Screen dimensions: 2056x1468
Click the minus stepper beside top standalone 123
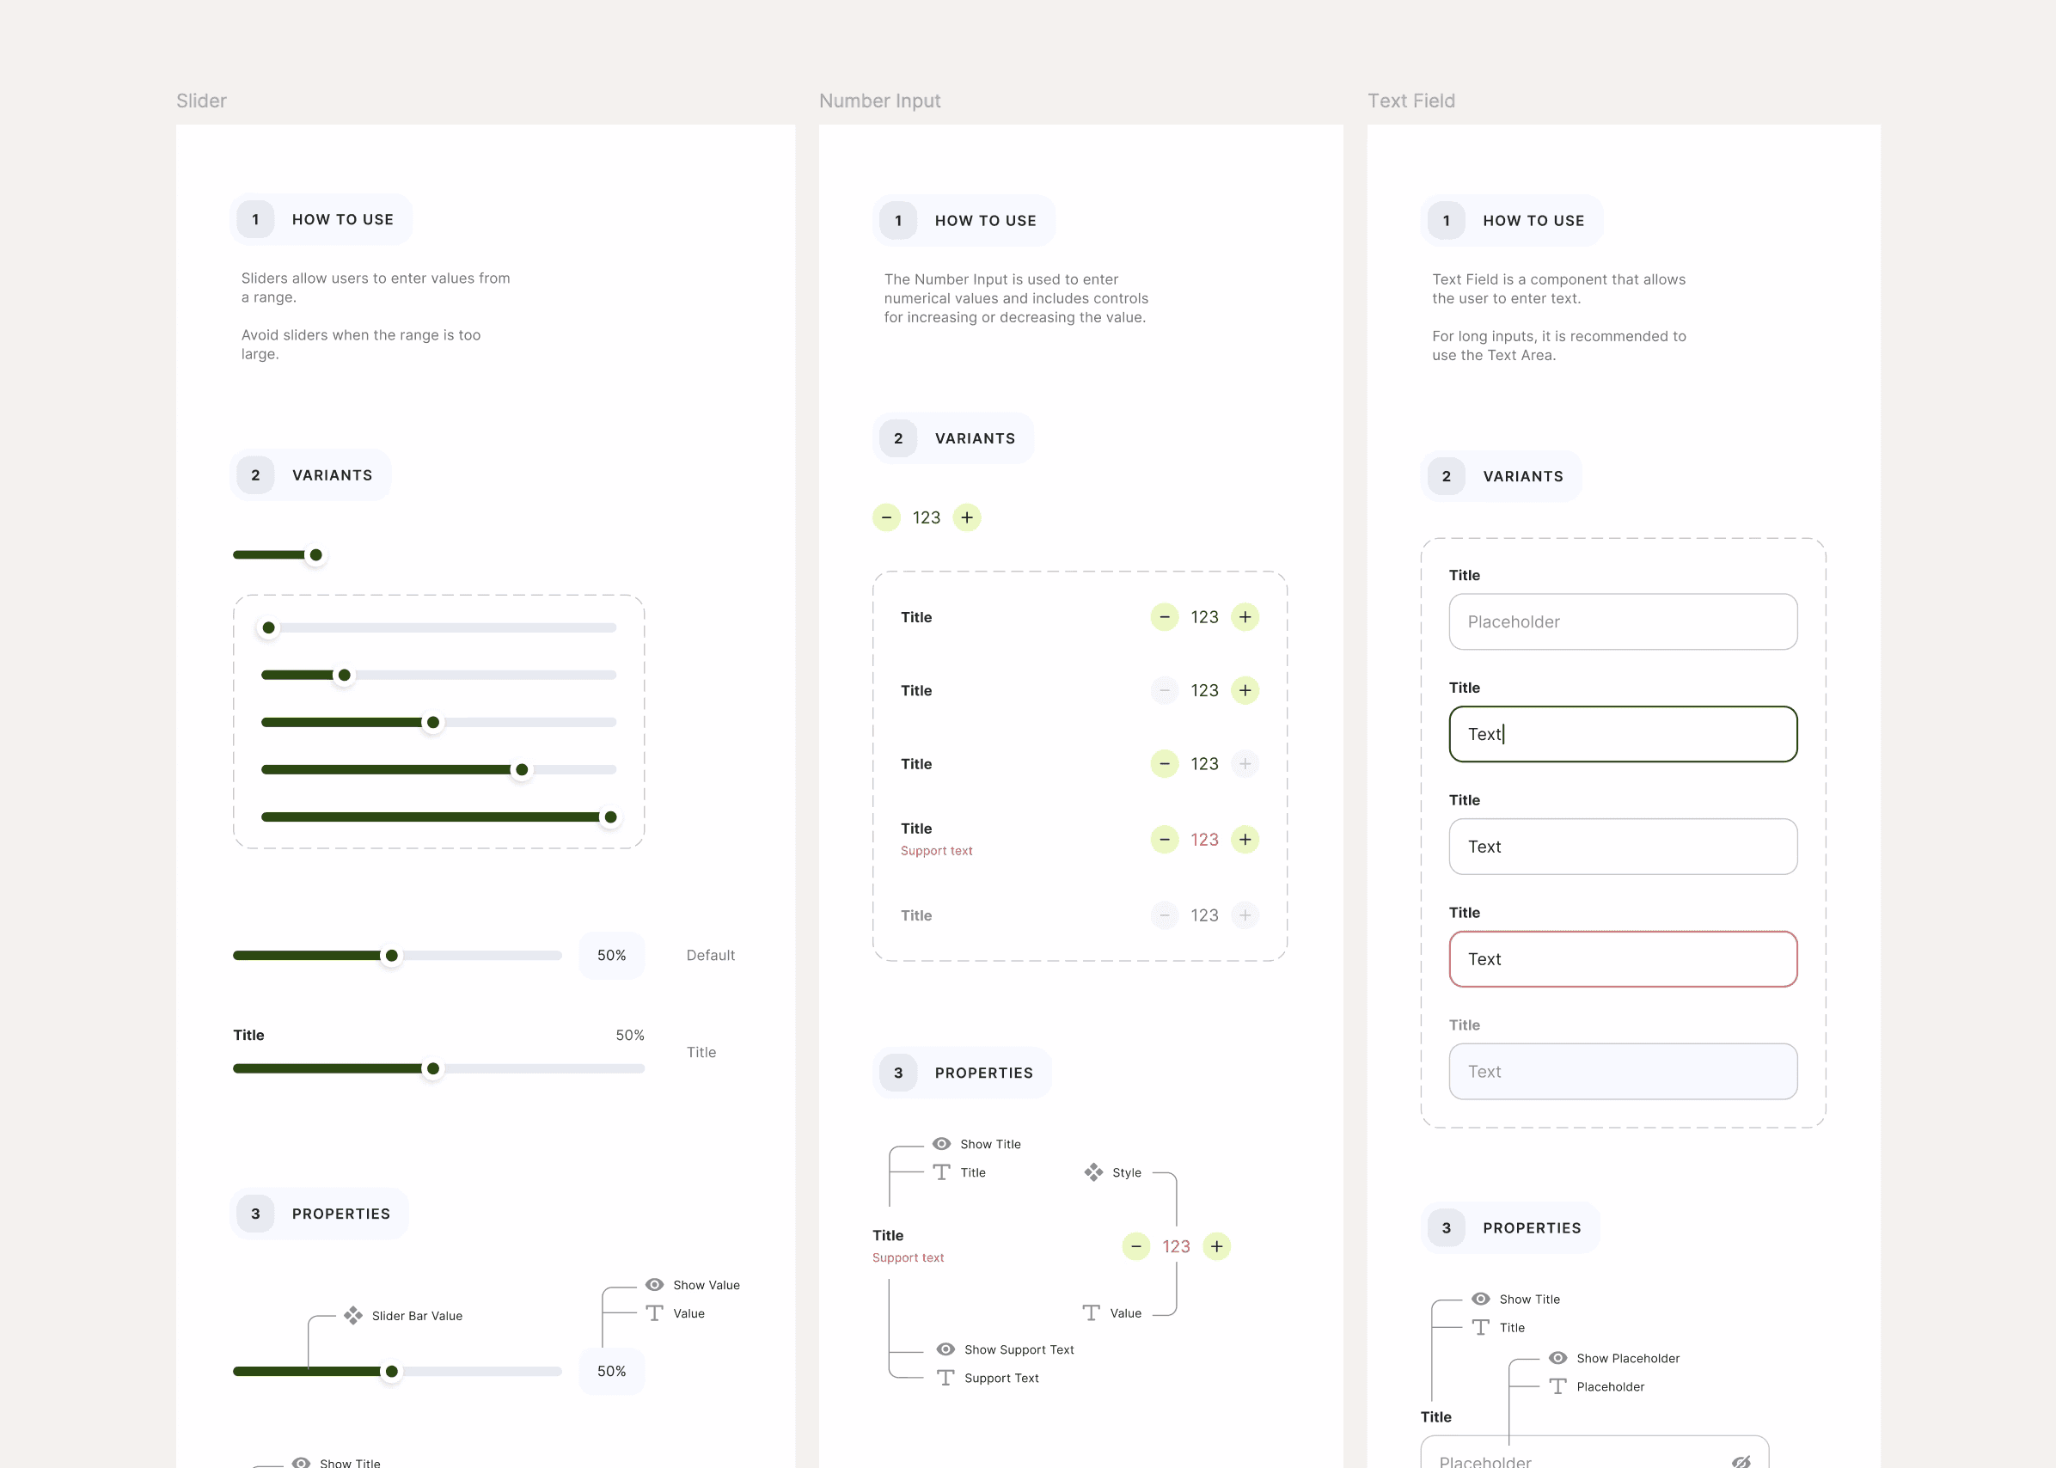(x=885, y=517)
